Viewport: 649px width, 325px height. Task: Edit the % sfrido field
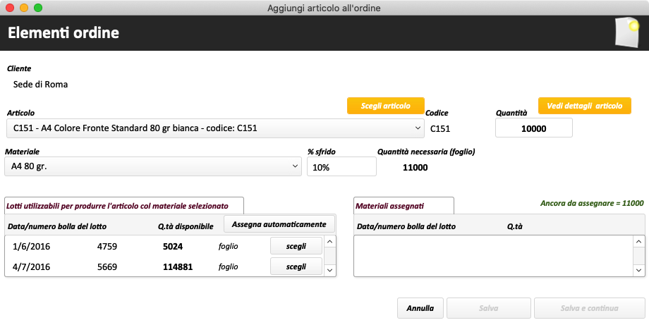pyautogui.click(x=341, y=166)
